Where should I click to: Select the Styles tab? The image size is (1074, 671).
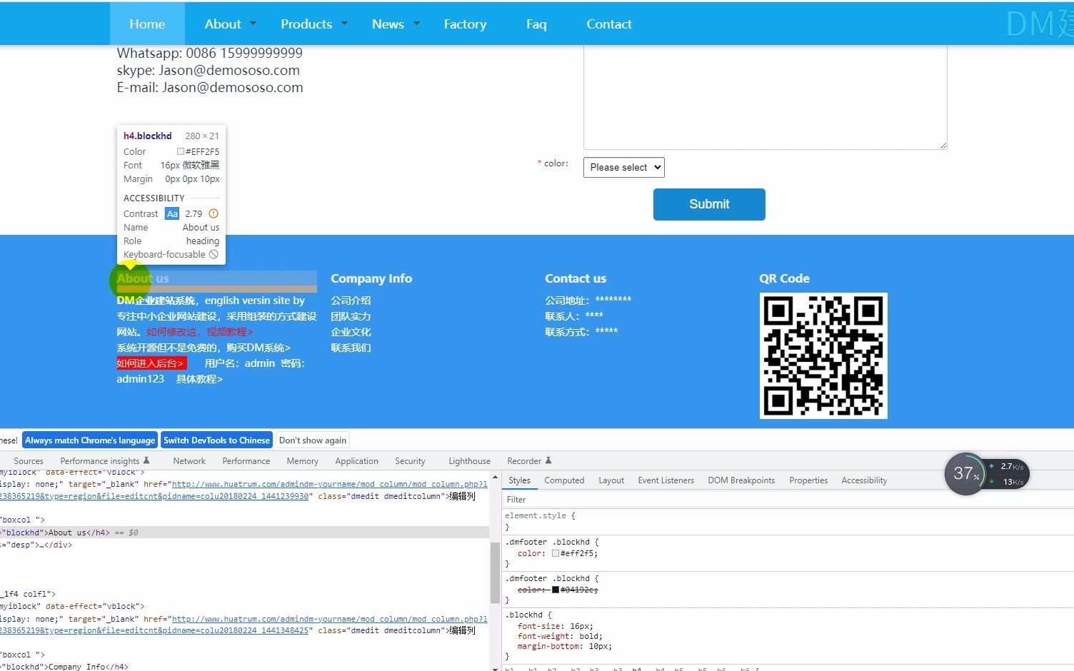coord(519,480)
